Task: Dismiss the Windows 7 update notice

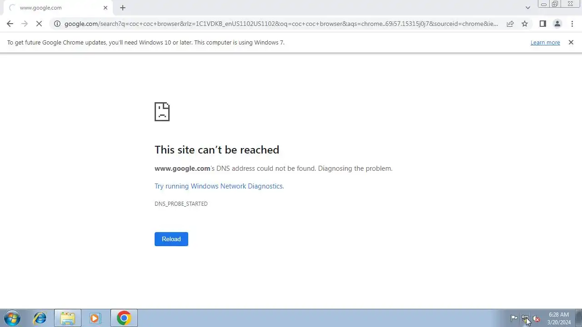Action: click(571, 42)
